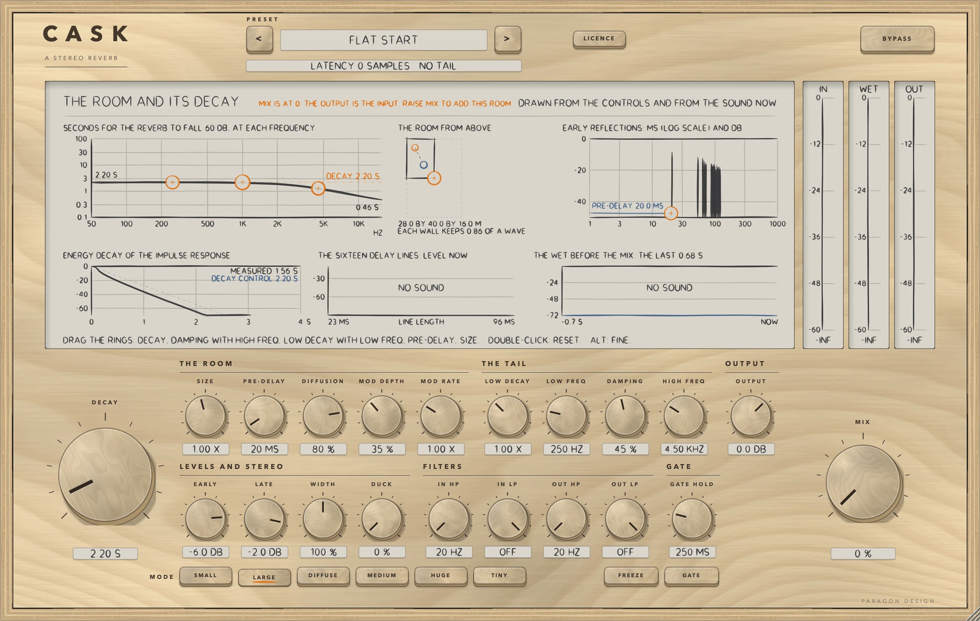
Task: Click the next preset arrow button
Action: tap(508, 39)
